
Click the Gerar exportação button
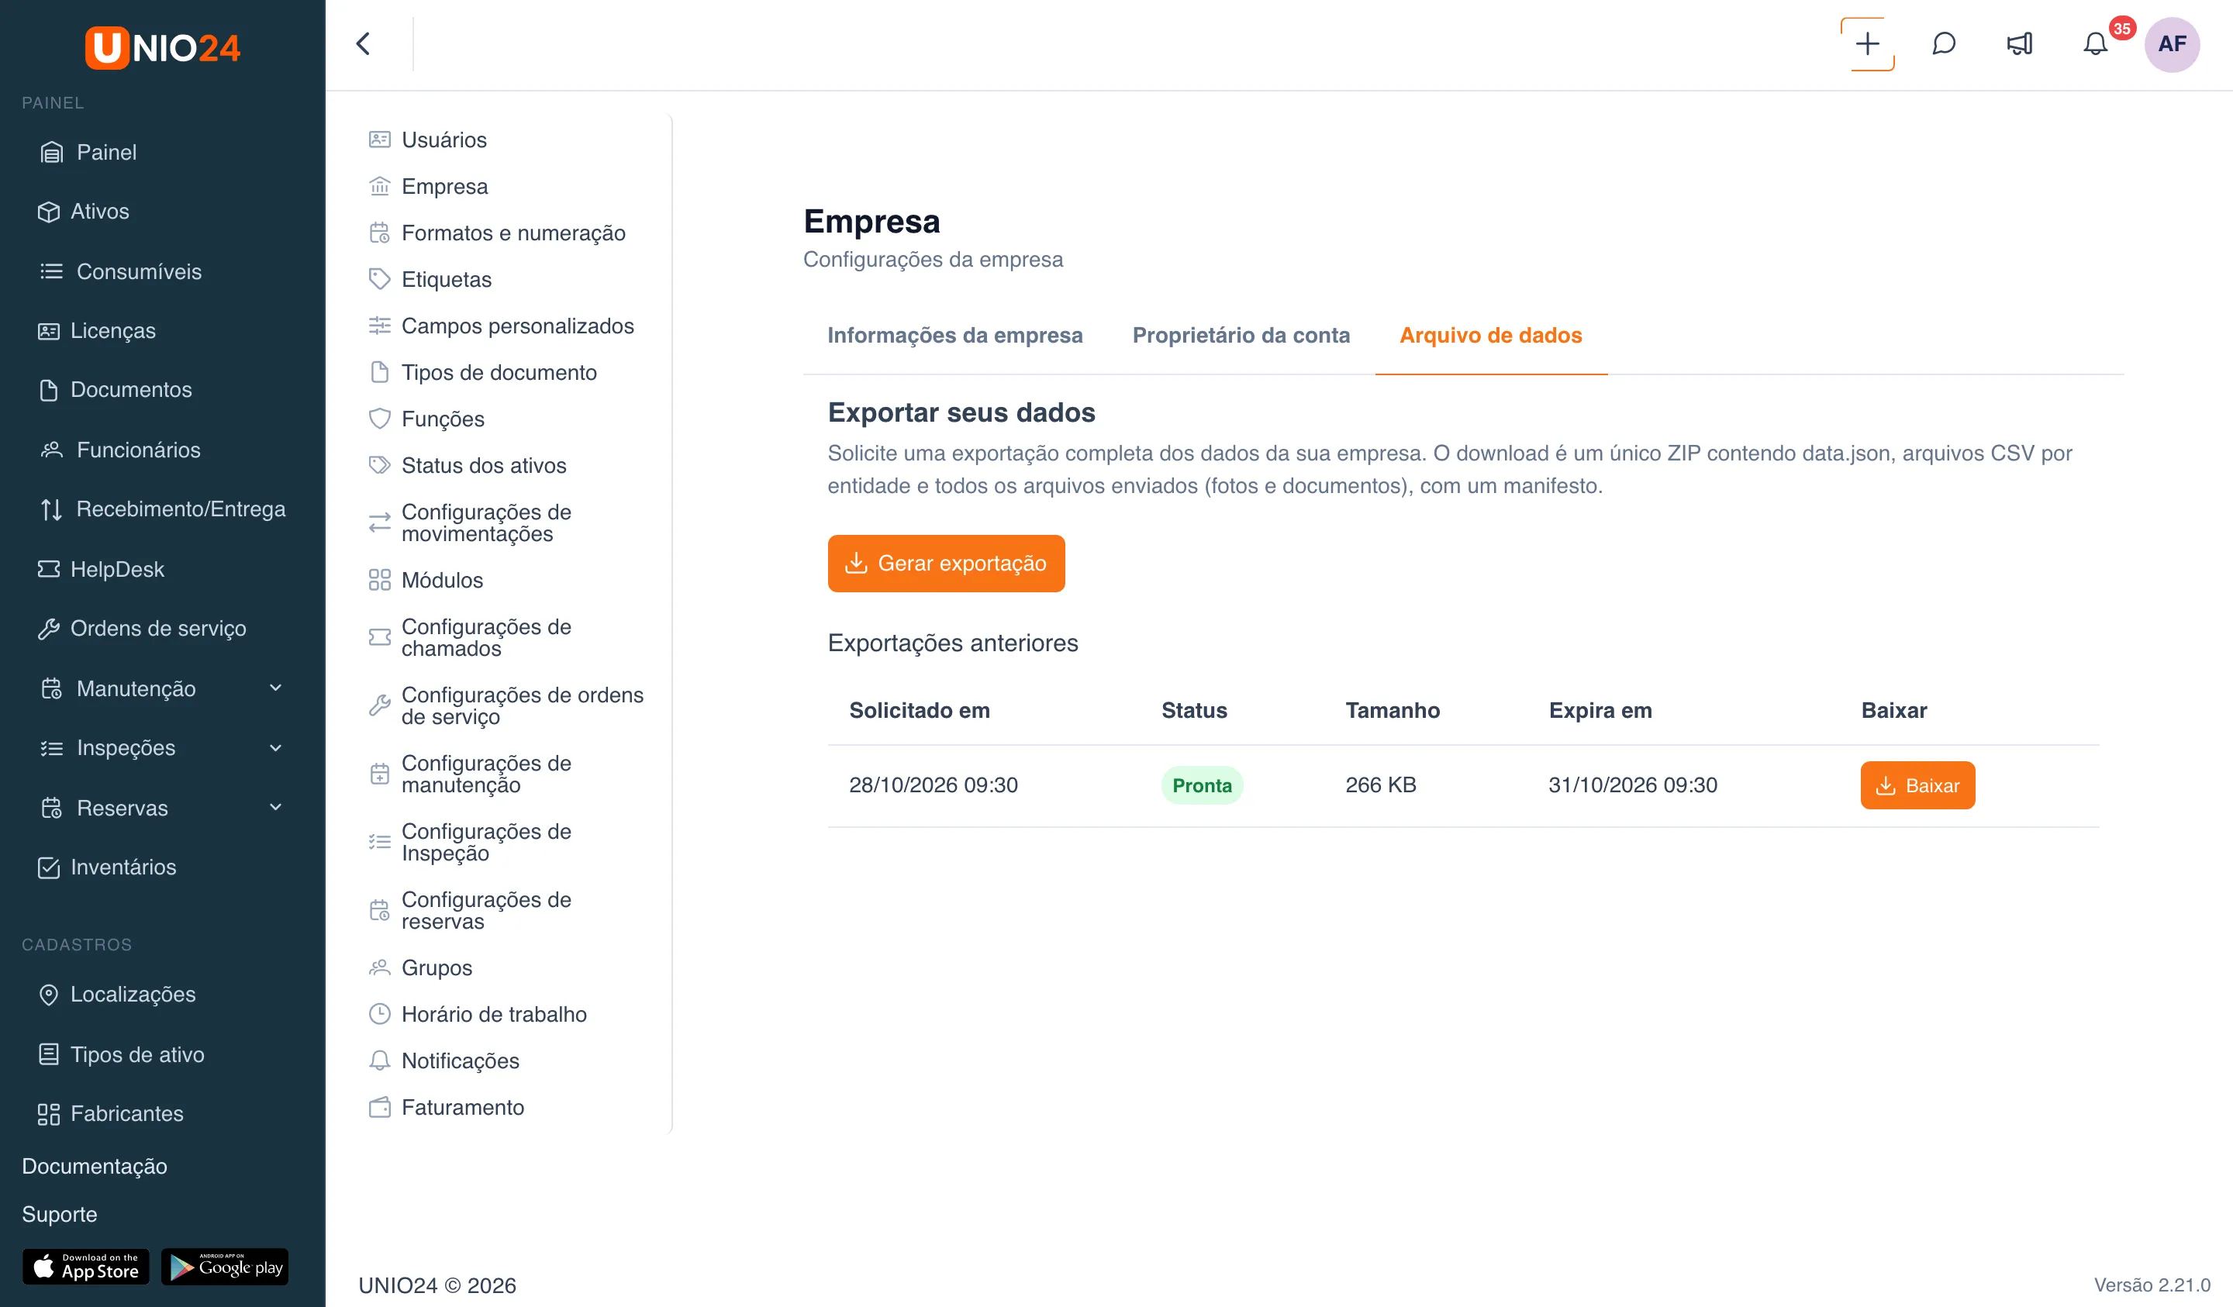pyautogui.click(x=945, y=564)
